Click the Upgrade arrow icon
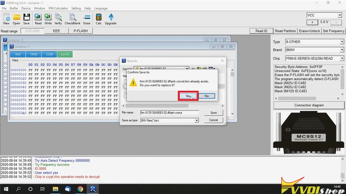 click(x=111, y=19)
